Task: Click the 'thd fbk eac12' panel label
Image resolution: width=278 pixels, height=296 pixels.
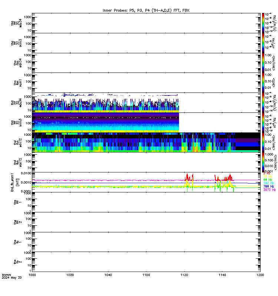Action: tap(18, 162)
